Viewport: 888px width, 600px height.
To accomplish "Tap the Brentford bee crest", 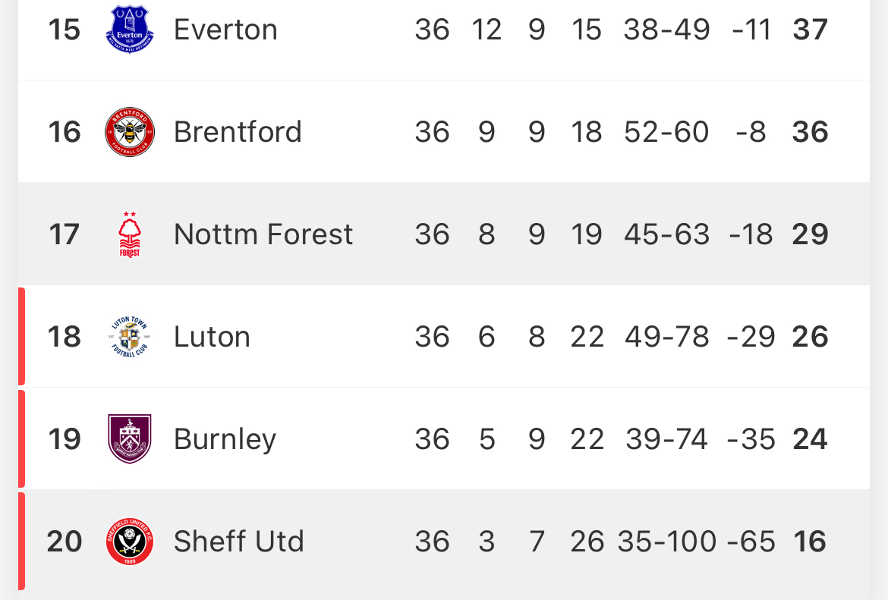I will (x=130, y=132).
